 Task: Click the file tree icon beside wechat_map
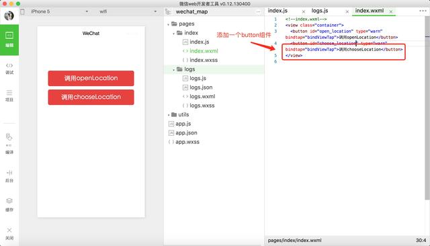point(168,12)
